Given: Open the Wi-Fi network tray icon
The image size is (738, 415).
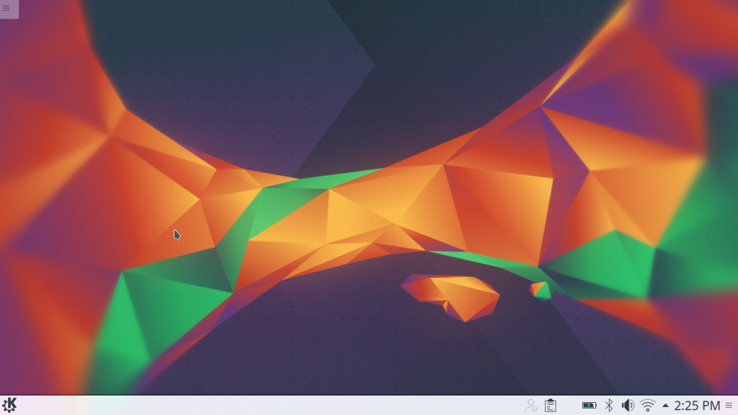Looking at the screenshot, I should coord(648,405).
